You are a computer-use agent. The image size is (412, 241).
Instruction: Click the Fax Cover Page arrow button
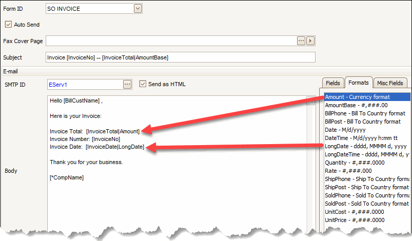pos(310,41)
